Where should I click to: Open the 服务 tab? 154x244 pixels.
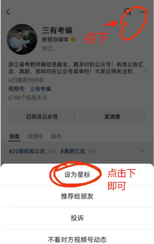click(56, 136)
